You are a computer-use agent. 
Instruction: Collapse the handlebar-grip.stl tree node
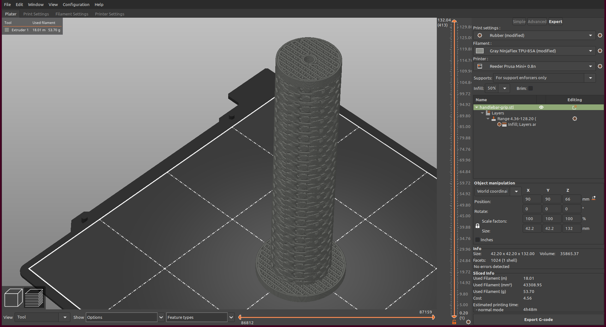pyautogui.click(x=477, y=108)
